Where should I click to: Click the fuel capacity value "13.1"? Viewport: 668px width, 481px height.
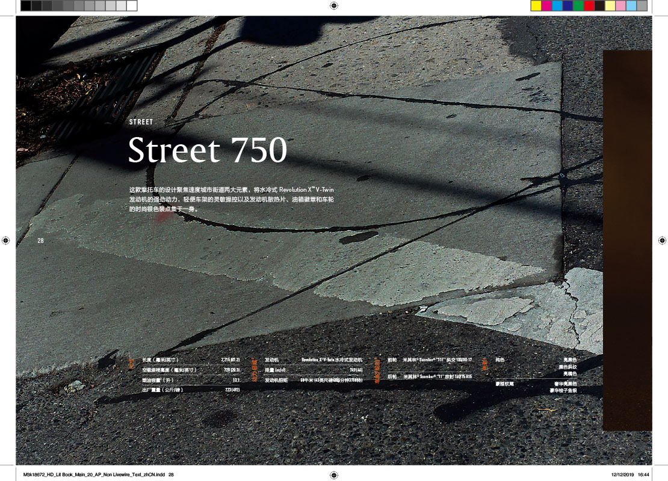point(237,380)
